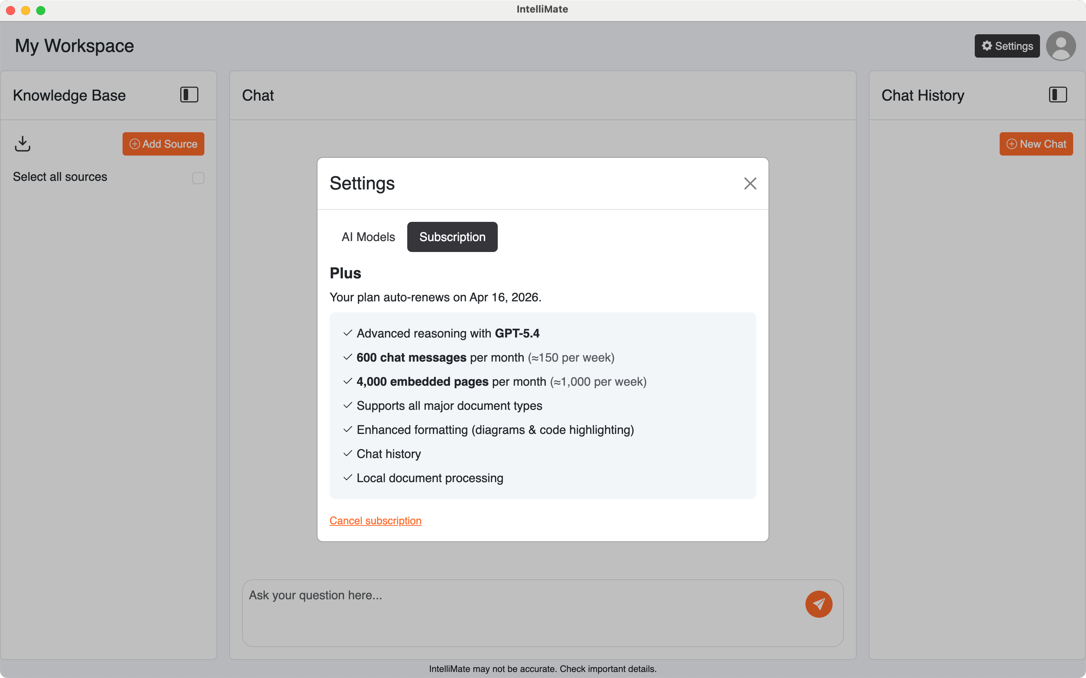Start a New Chat
1086x678 pixels.
click(1036, 144)
